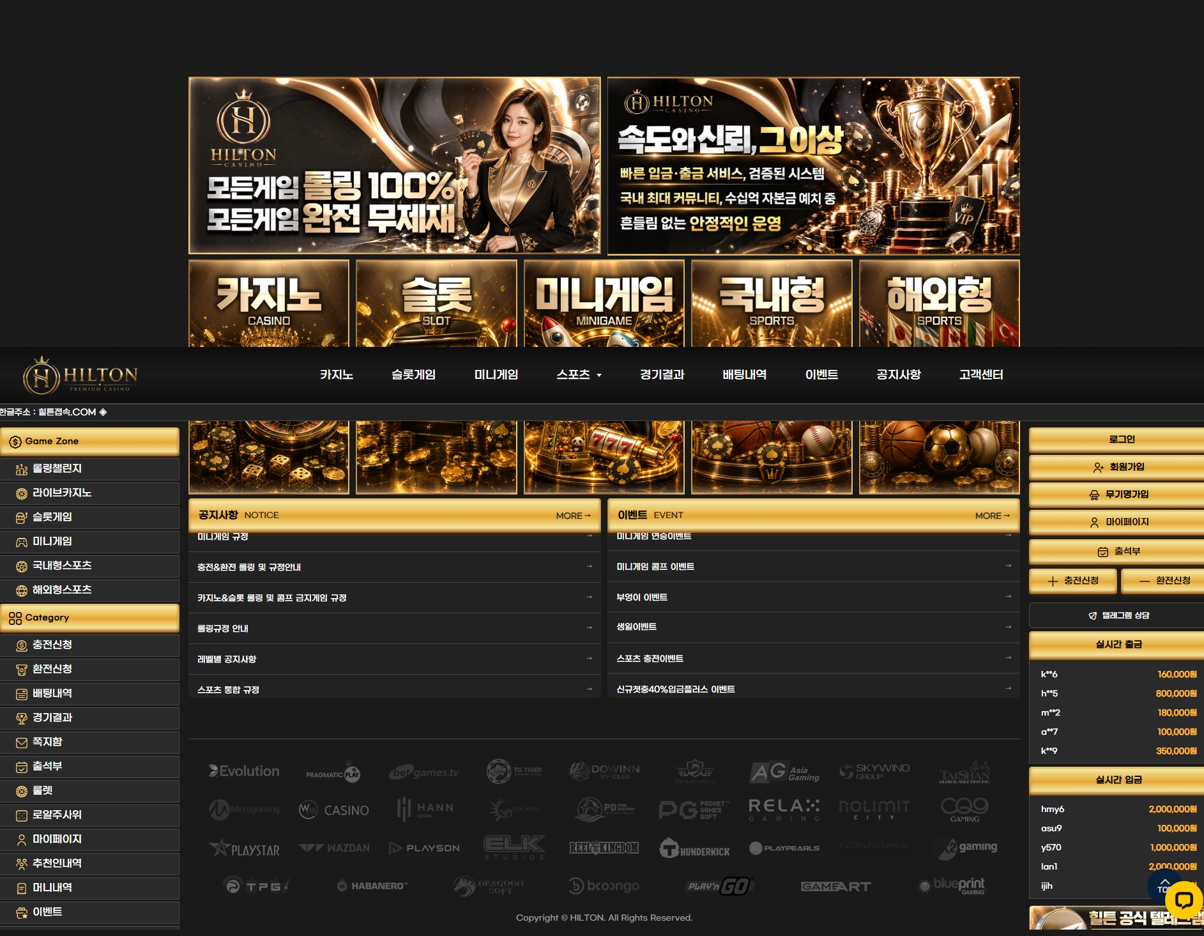Expand the 이벤트 list with MORE
This screenshot has height=936, width=1204.
(x=992, y=516)
